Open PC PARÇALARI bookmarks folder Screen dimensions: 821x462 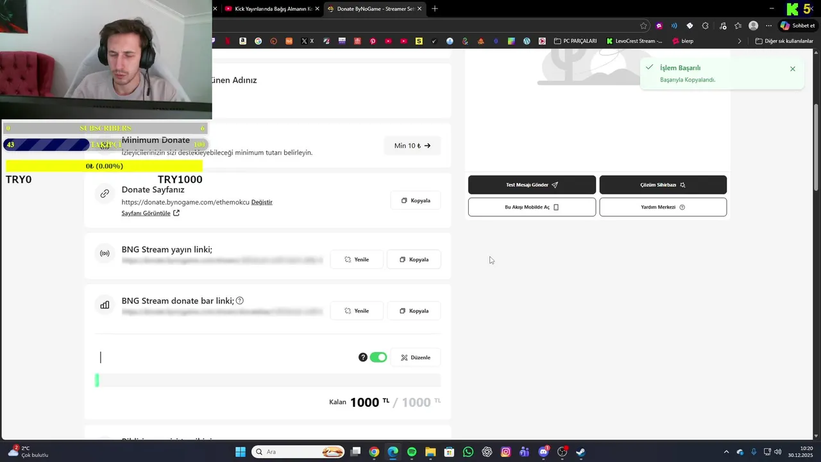(575, 41)
